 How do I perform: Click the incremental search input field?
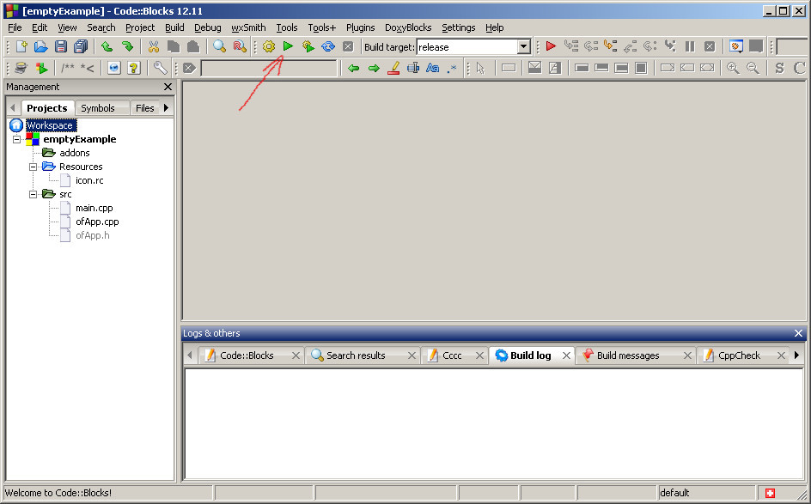pos(268,68)
